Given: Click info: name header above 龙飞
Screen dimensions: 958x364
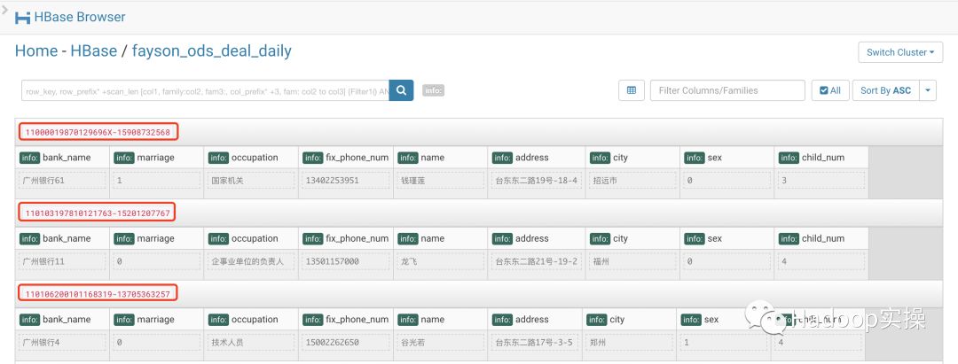Looking at the screenshot, I should [421, 238].
